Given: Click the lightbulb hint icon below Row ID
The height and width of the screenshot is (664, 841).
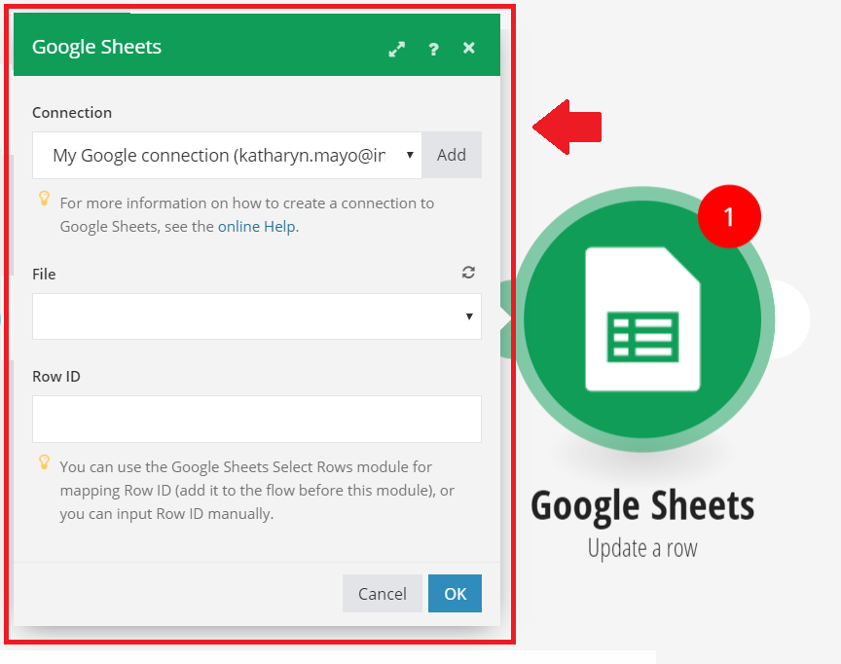Looking at the screenshot, I should [45, 461].
